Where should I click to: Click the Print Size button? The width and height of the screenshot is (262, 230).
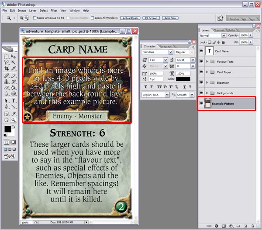pos(170,18)
